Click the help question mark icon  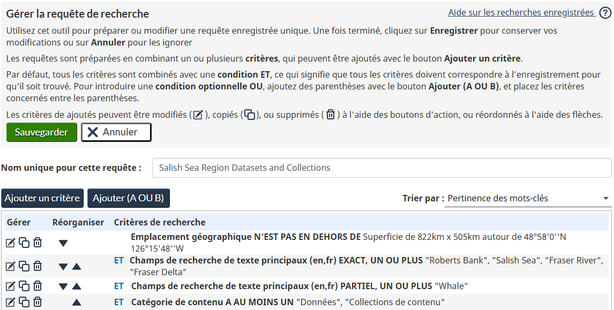tap(606, 12)
